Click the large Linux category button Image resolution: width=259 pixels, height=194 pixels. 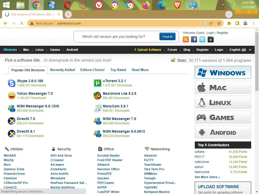(223, 102)
